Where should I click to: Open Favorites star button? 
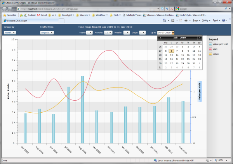pos(9,15)
